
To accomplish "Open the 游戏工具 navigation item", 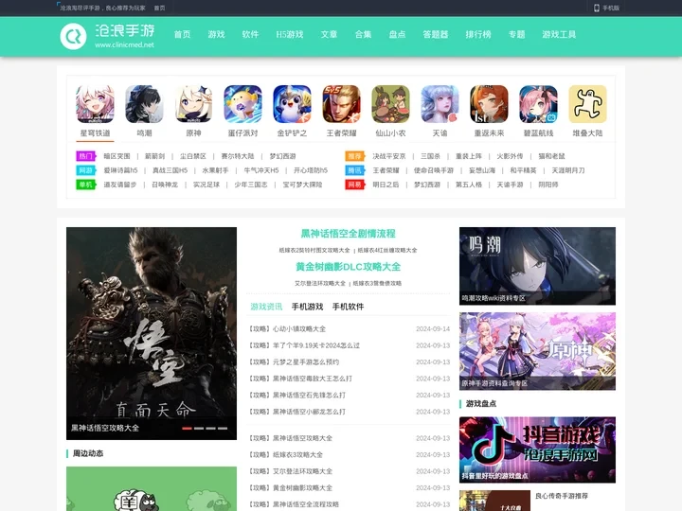I will pyautogui.click(x=559, y=34).
